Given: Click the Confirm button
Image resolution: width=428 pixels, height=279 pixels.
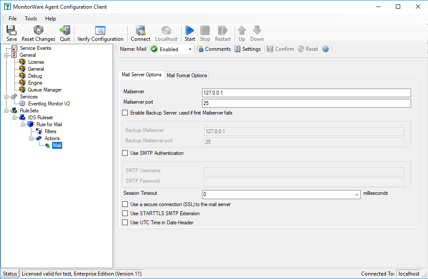Looking at the screenshot, I should click(281, 49).
